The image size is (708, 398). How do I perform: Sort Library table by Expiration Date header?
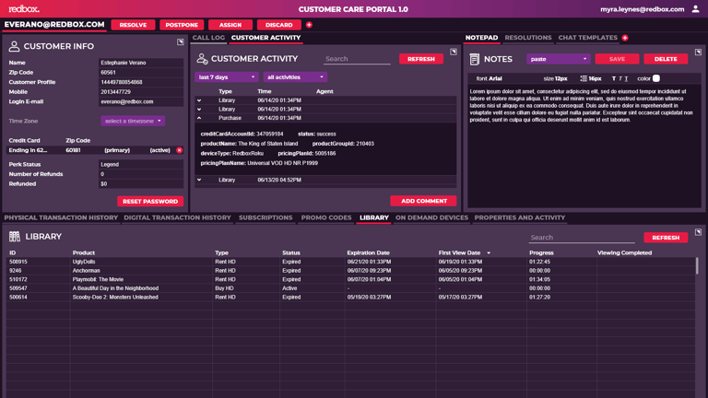coord(368,253)
